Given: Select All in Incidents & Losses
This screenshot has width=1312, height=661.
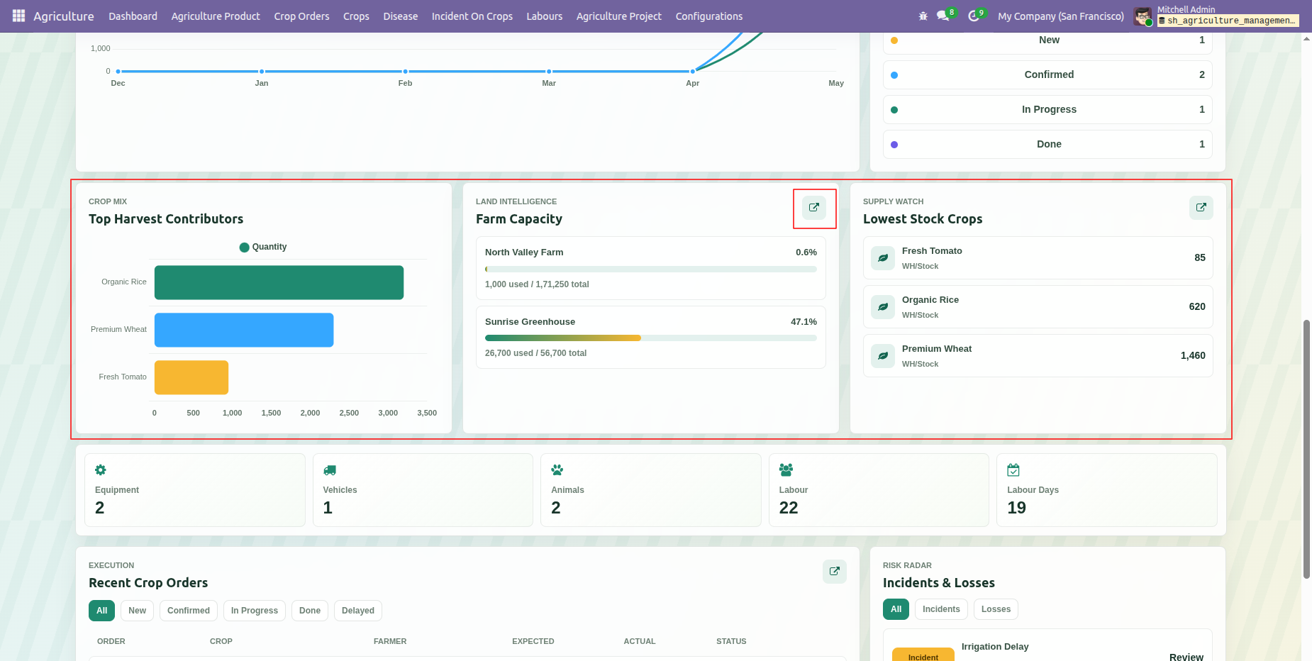Looking at the screenshot, I should tap(896, 609).
